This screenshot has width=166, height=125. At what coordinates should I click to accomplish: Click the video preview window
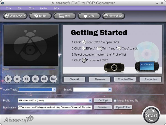tap(31, 45)
